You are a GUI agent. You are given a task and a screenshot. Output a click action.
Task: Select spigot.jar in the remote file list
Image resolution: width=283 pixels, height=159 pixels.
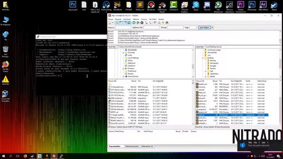point(203,110)
